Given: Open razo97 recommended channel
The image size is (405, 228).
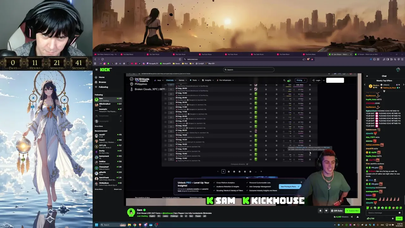Looking at the screenshot, I should tap(108, 136).
